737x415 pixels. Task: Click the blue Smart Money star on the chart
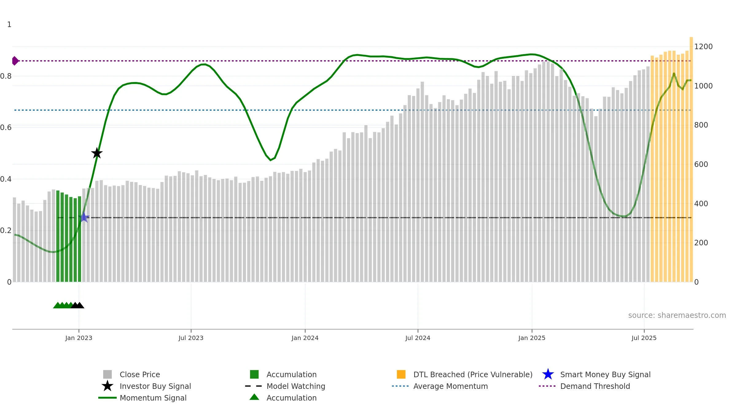(x=84, y=217)
